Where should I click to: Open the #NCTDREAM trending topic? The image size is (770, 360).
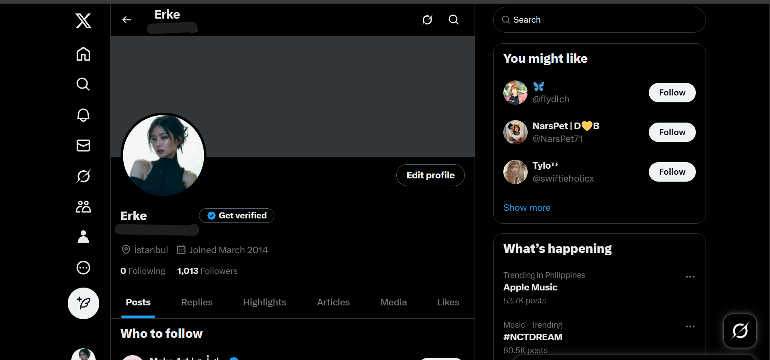[x=533, y=337]
